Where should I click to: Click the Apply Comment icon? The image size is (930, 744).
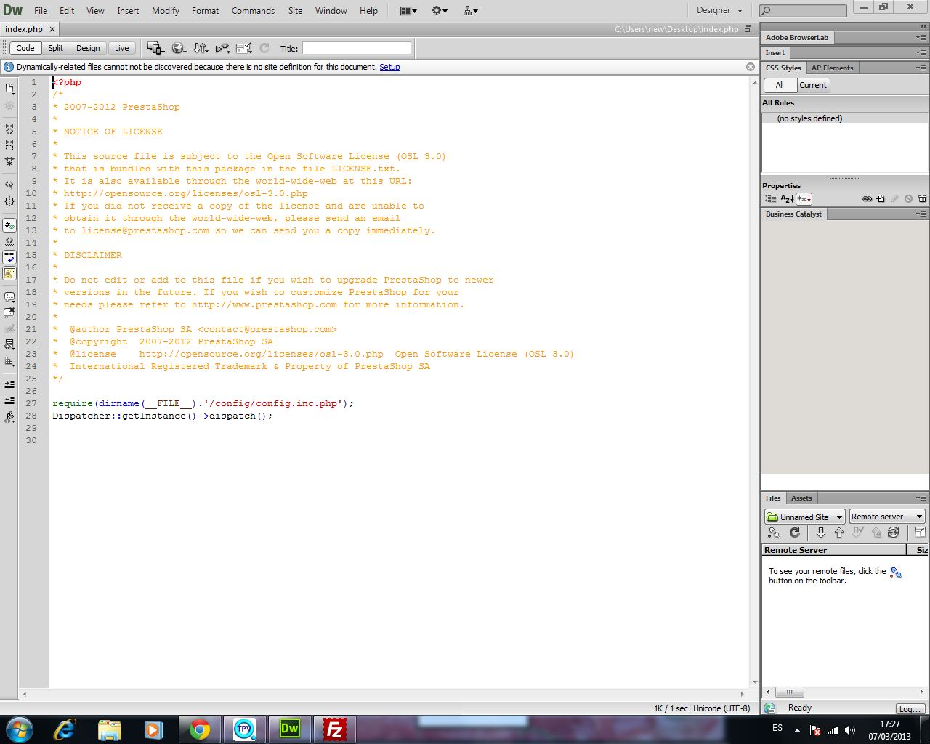pyautogui.click(x=9, y=297)
